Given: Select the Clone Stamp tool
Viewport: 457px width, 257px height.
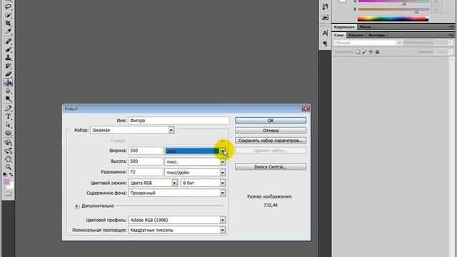Looking at the screenshot, I should pos(8,58).
